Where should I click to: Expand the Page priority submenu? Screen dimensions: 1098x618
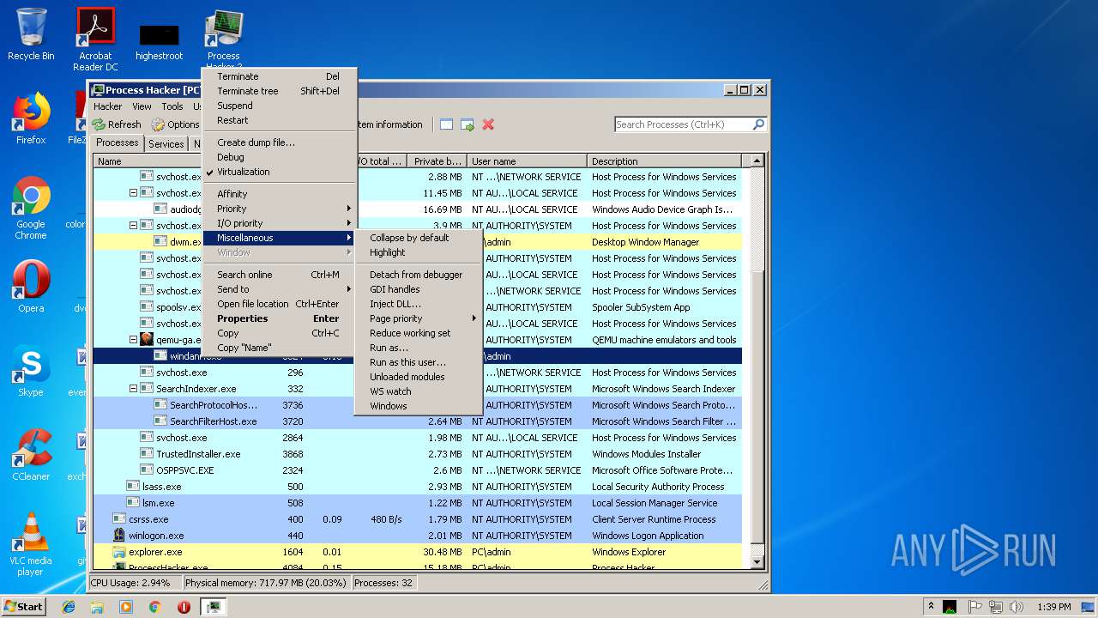coord(419,318)
